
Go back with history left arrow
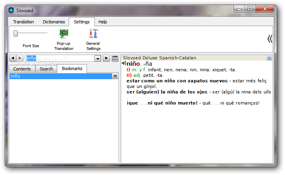tap(13, 58)
